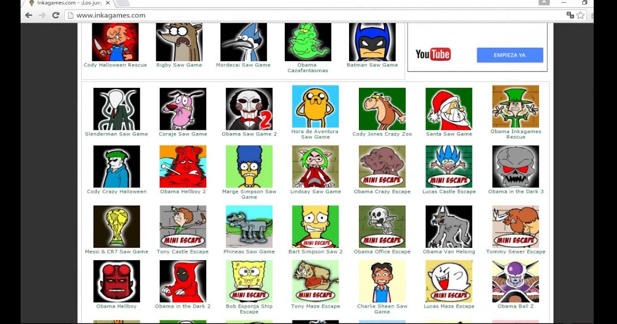The height and width of the screenshot is (324, 617).
Task: Open the Marge Simpson Saw Game icon
Action: point(249,166)
